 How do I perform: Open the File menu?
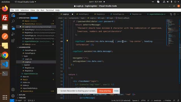click(12, 10)
